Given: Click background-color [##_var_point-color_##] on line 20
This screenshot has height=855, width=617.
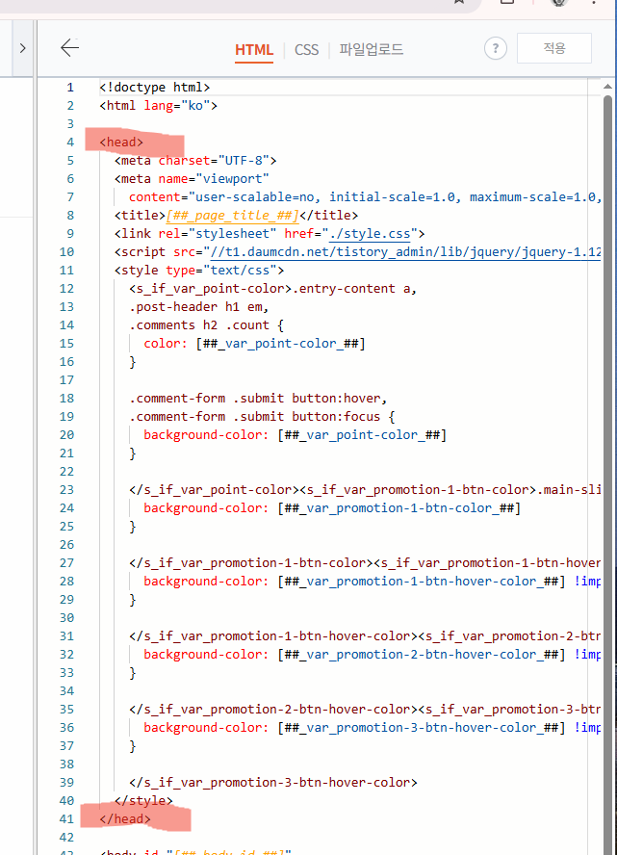Looking at the screenshot, I should pyautogui.click(x=296, y=434).
